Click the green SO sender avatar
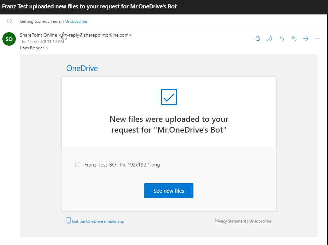Viewport: 328px width, 245px height. coord(9,39)
